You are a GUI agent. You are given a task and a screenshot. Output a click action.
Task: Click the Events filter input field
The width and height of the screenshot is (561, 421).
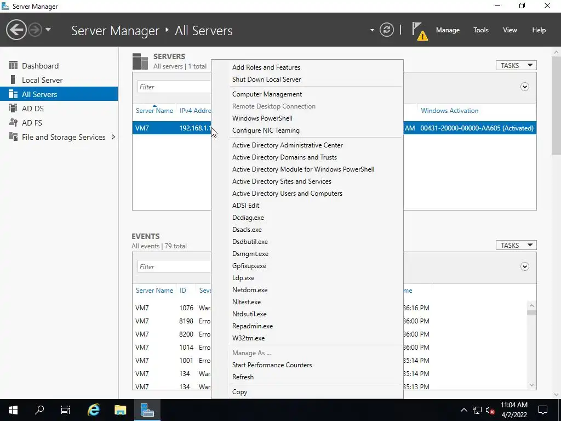(174, 267)
